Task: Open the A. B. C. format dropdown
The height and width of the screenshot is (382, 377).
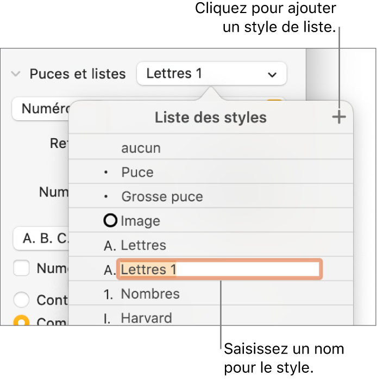Action: coord(41,238)
